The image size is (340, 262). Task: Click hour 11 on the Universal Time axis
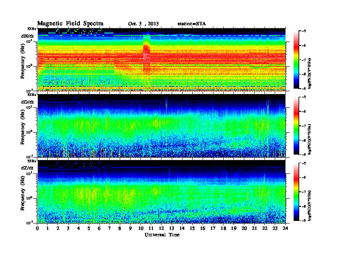[151, 229]
